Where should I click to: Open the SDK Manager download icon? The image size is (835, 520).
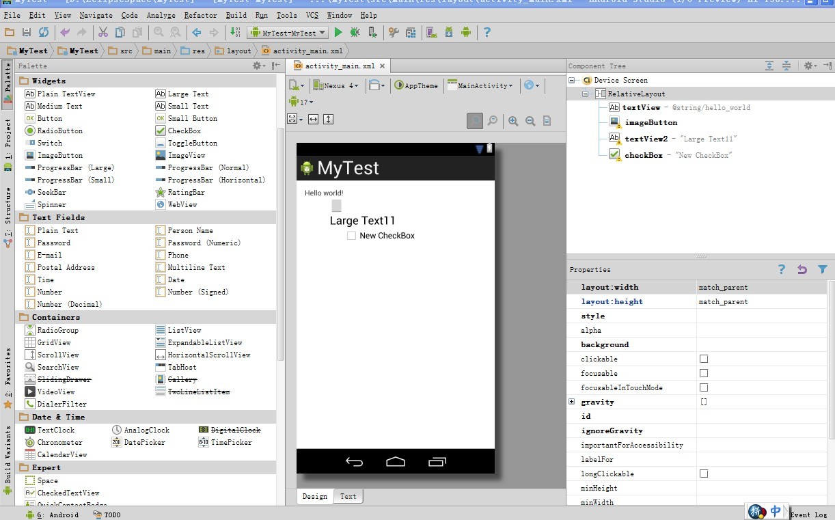(x=449, y=32)
